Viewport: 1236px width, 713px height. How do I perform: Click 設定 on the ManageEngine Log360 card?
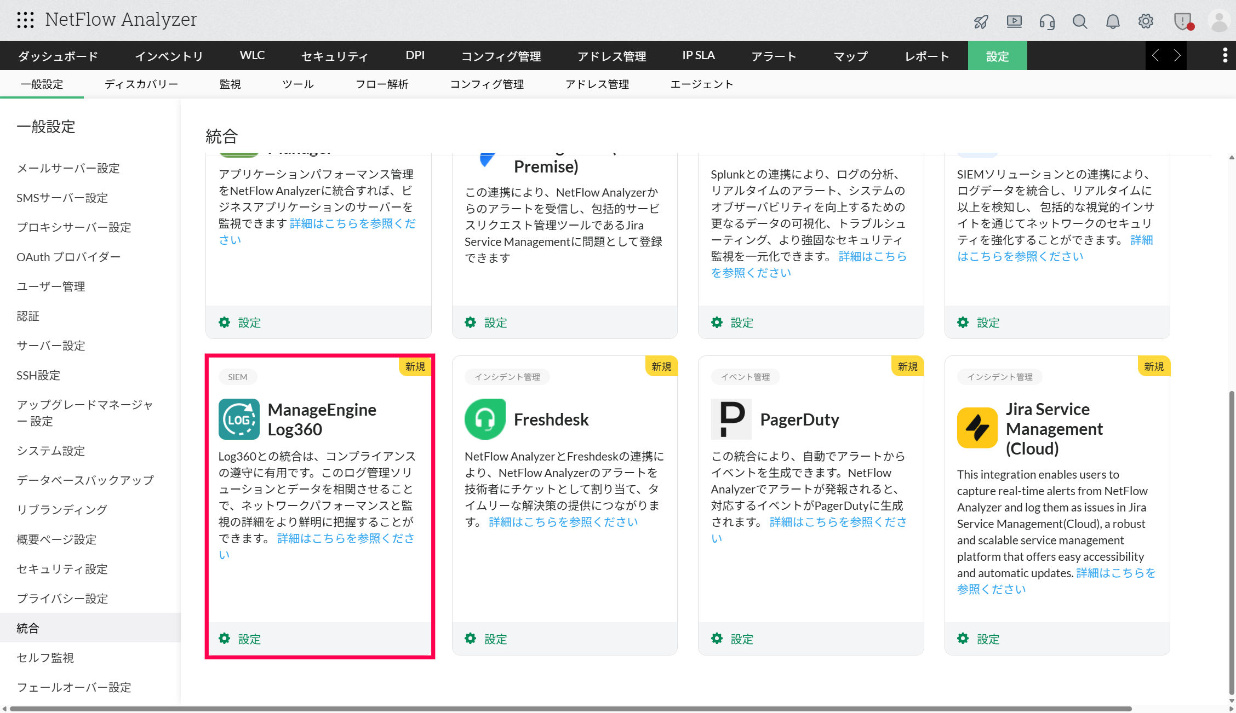(240, 639)
